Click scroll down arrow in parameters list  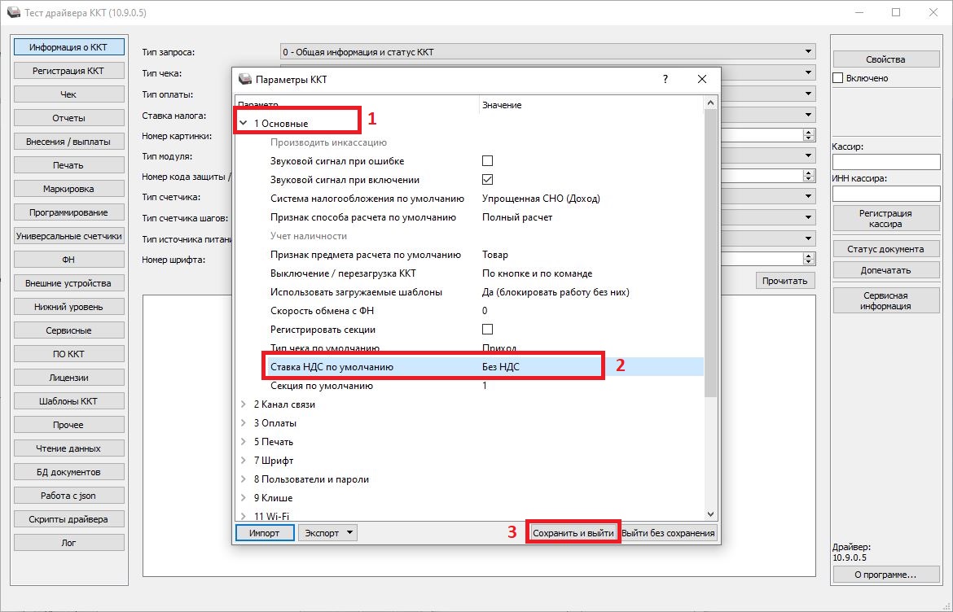[x=709, y=514]
